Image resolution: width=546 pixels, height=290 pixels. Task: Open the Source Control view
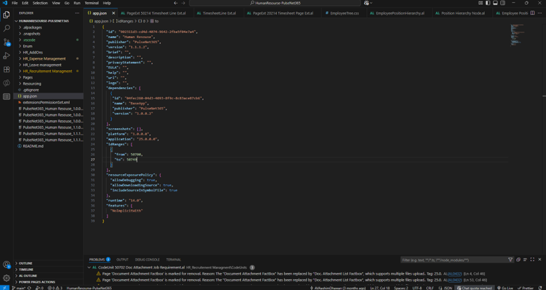pos(6,42)
